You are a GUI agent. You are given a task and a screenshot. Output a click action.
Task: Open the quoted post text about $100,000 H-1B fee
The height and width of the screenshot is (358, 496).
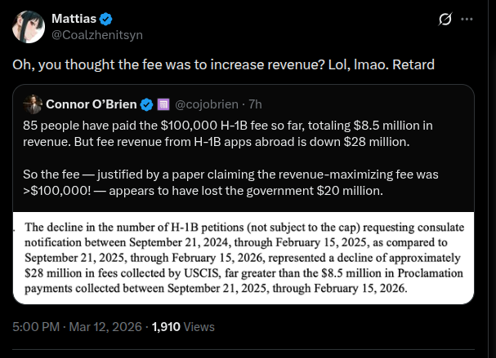[227, 134]
